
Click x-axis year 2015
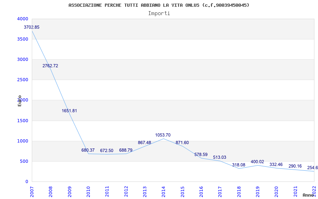click(x=182, y=192)
